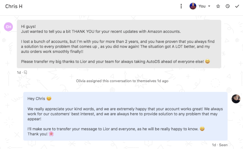Select the blue "Hey Chris" reply bubble
The width and height of the screenshot is (243, 149).
pos(125,116)
